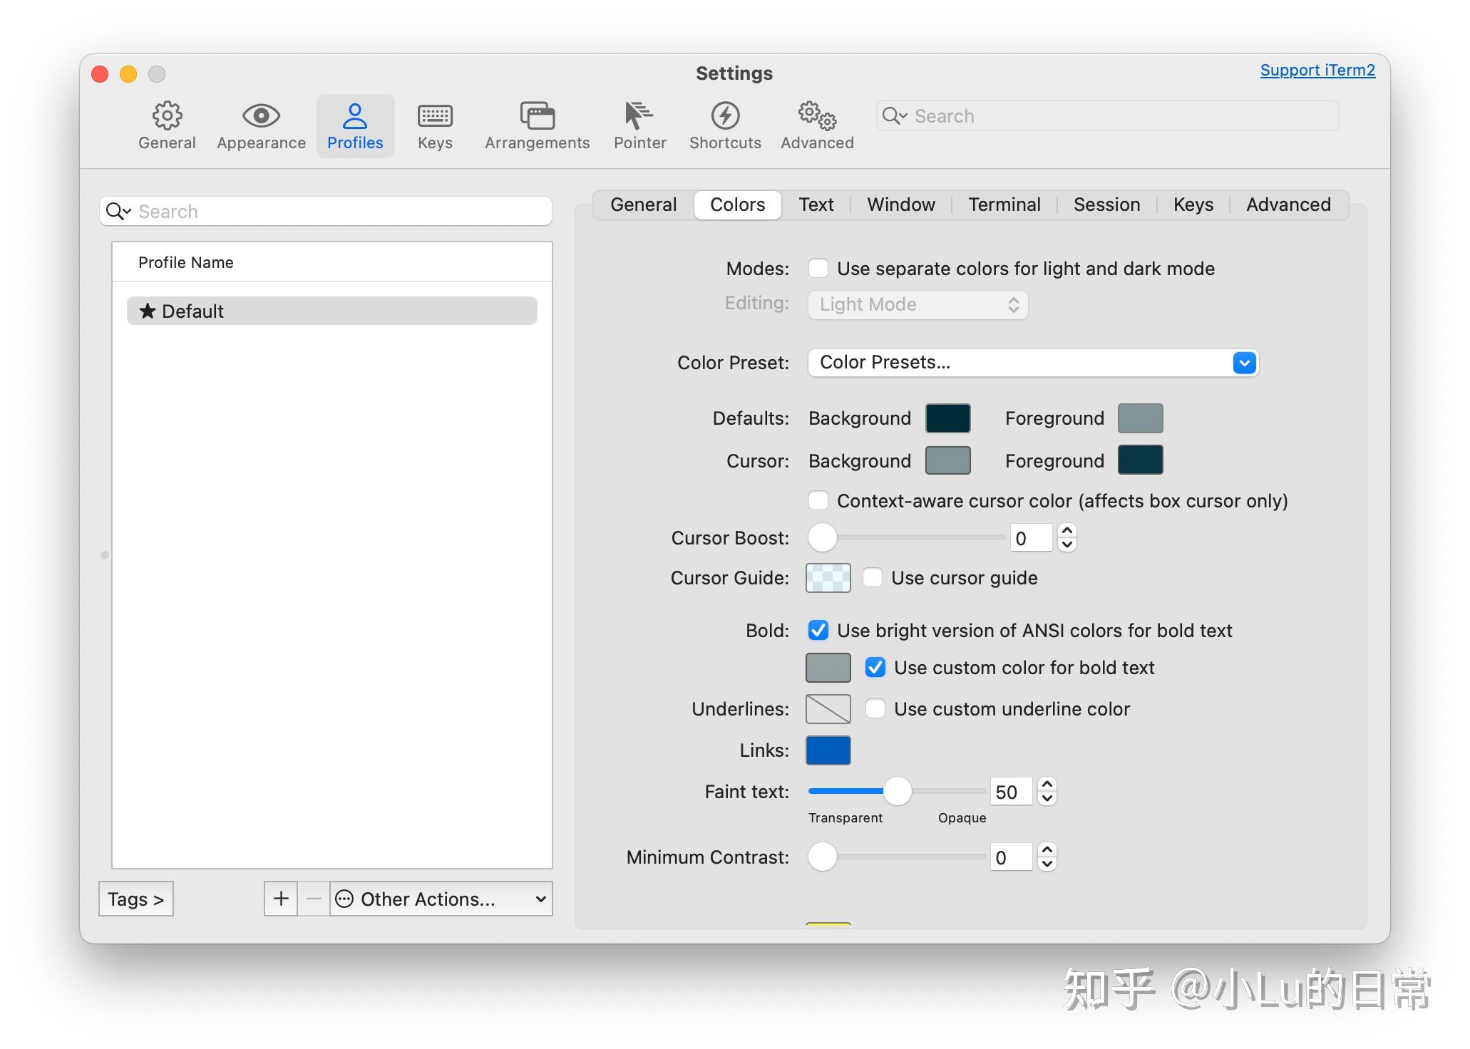
Task: Switch to the Text tab
Action: (x=816, y=205)
